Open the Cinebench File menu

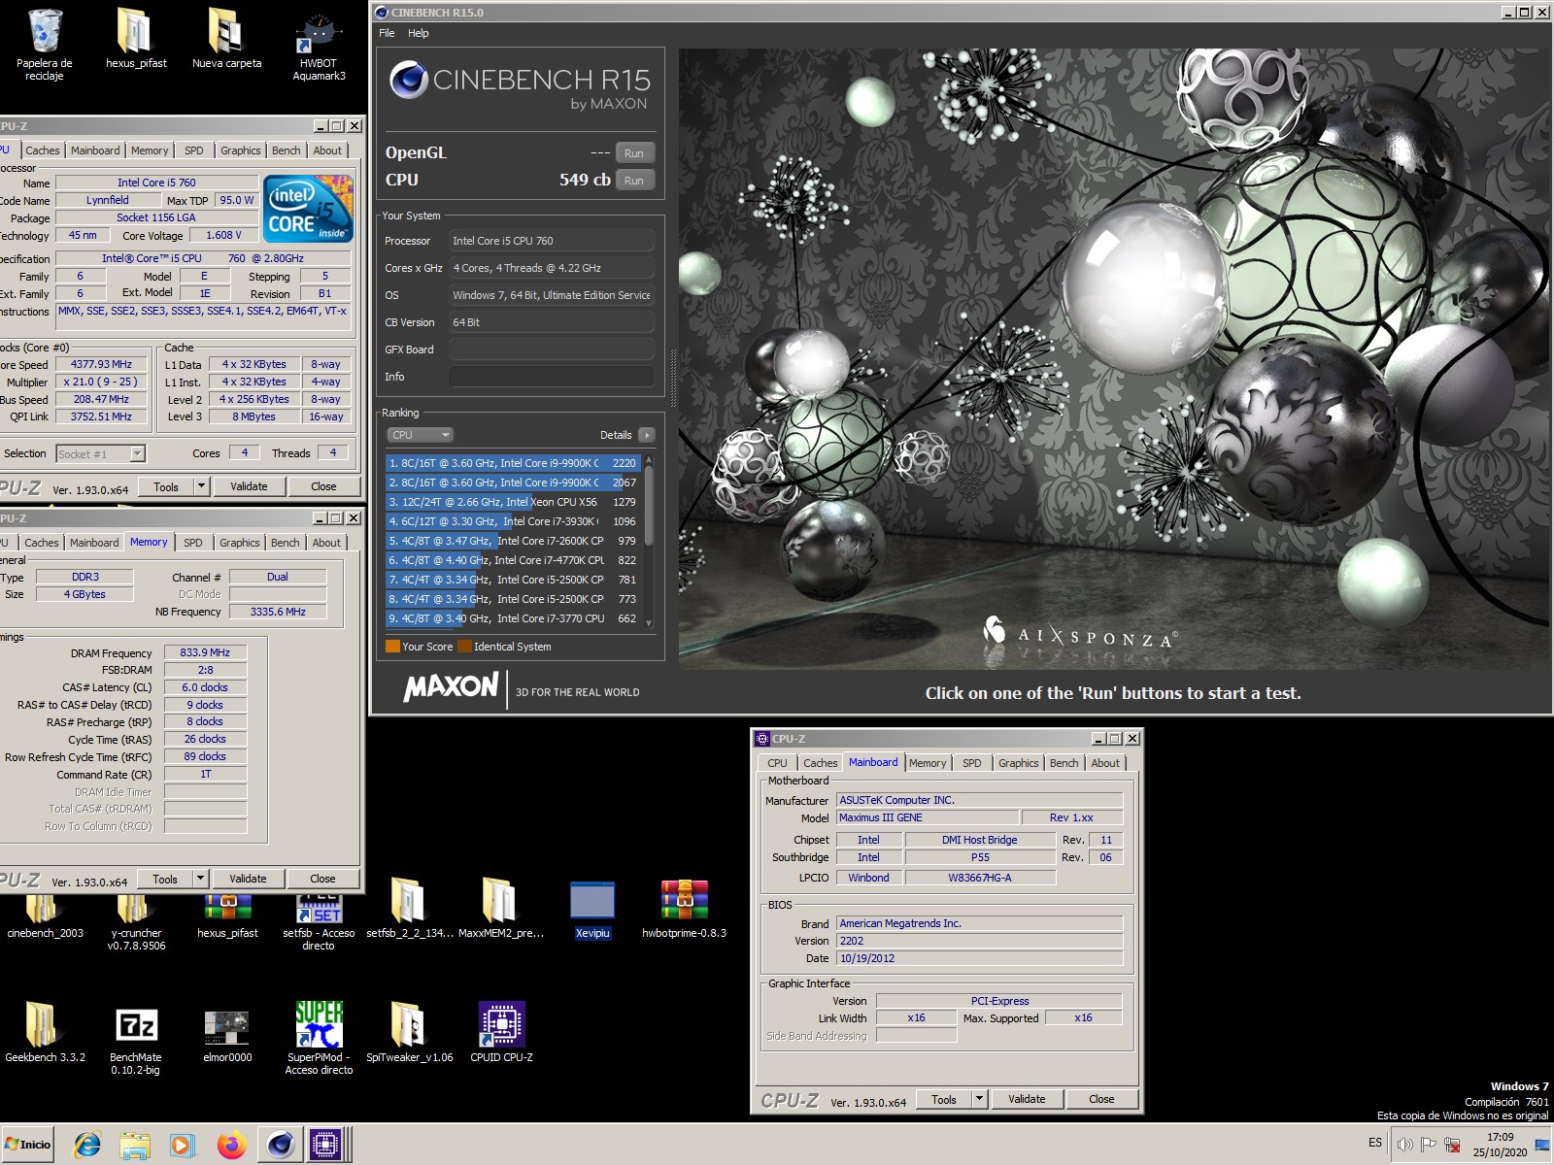[x=387, y=33]
